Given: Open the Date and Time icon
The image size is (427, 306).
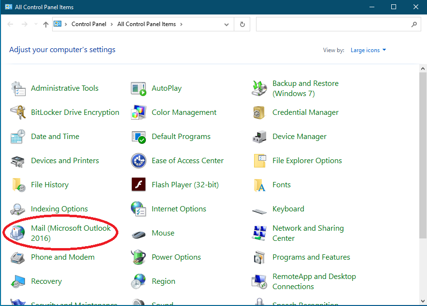Looking at the screenshot, I should point(18,137).
